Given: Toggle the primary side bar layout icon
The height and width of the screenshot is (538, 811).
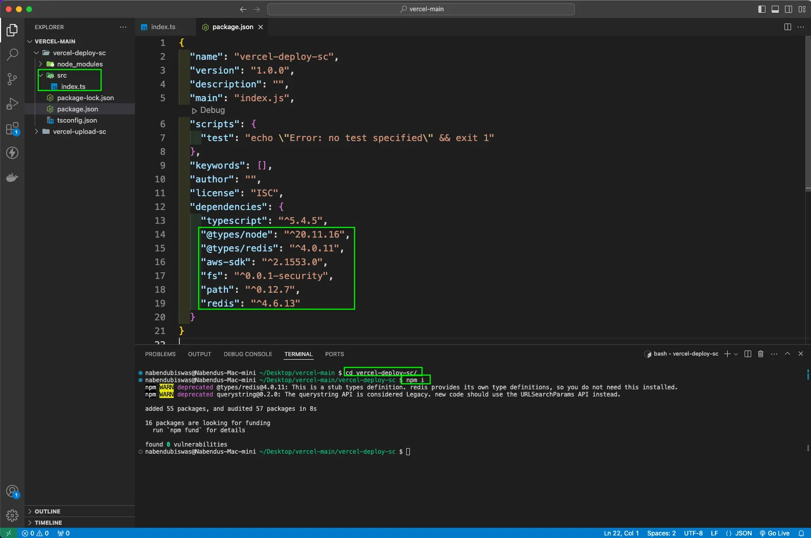Looking at the screenshot, I should coord(762,9).
